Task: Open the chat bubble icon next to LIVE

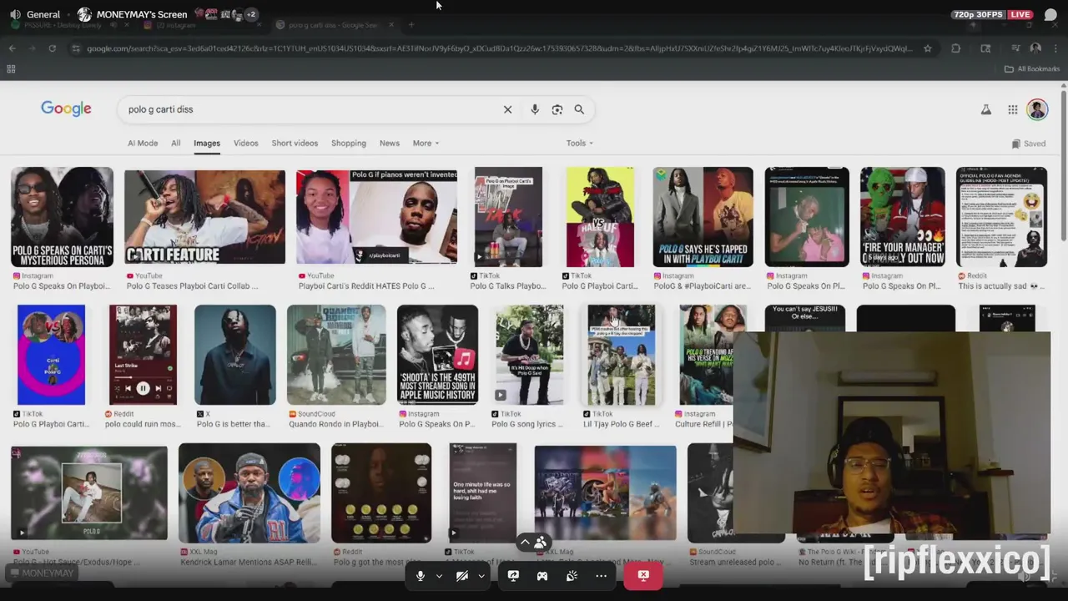Action: [1050, 14]
